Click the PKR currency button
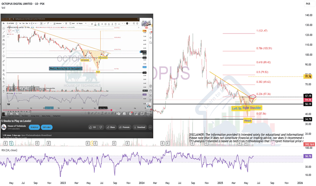Screen dimensions: 316x186 tap(308, 4)
